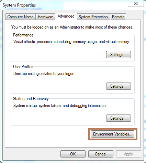Open Startup and Recovery Settings button
This screenshot has height=163, width=146.
coord(119,118)
